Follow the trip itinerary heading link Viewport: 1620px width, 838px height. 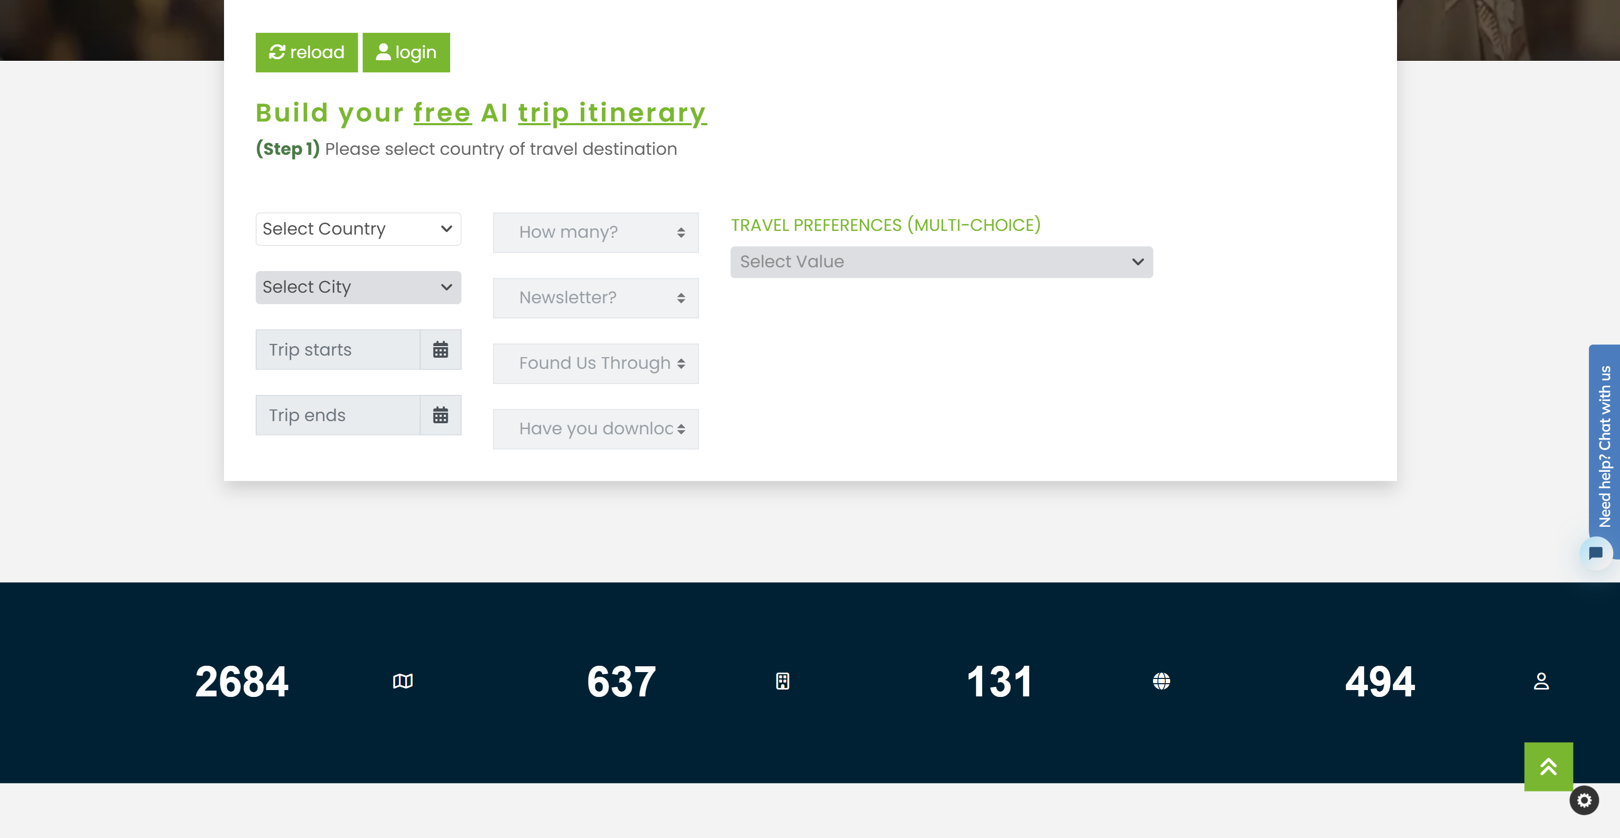tap(612, 113)
